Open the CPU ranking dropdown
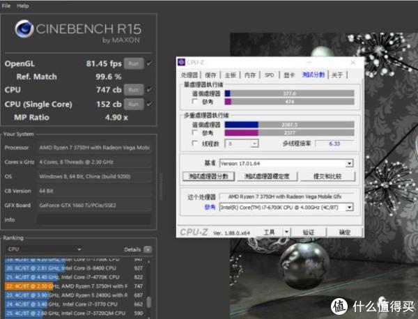Screen dimensions: 418x319 click(x=44, y=249)
